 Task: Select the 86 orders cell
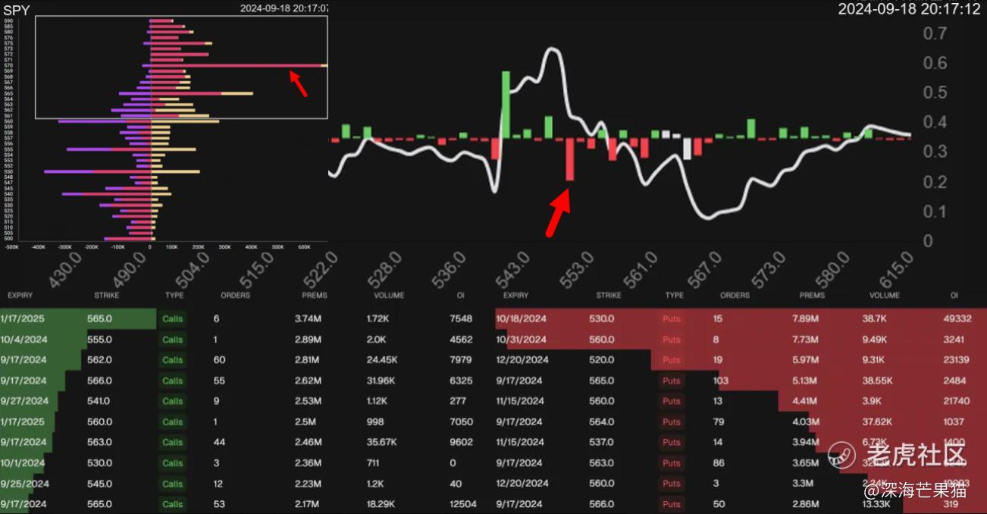718,462
